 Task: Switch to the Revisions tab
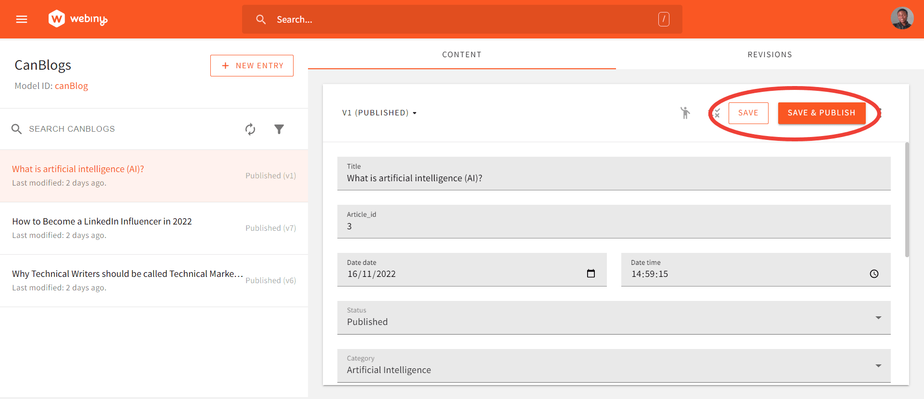coord(770,55)
